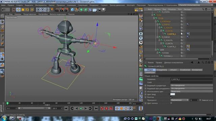
Task: Open the Файл menu in the main menu bar
Action: [3, 5]
